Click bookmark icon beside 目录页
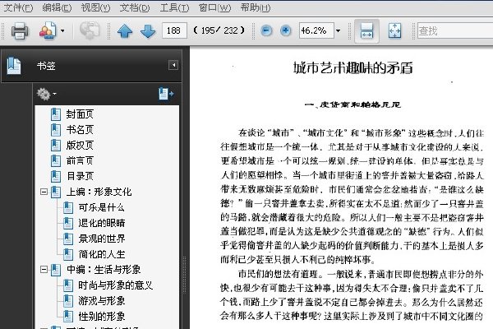 [x=56, y=176]
